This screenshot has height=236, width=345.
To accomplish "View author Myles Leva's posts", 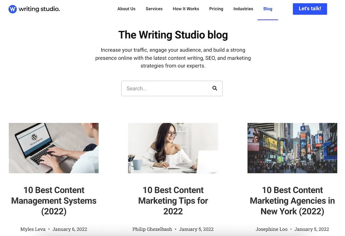I will coord(33,229).
